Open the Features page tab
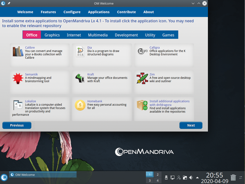Screen dimensions: 245x184 point(48,12)
